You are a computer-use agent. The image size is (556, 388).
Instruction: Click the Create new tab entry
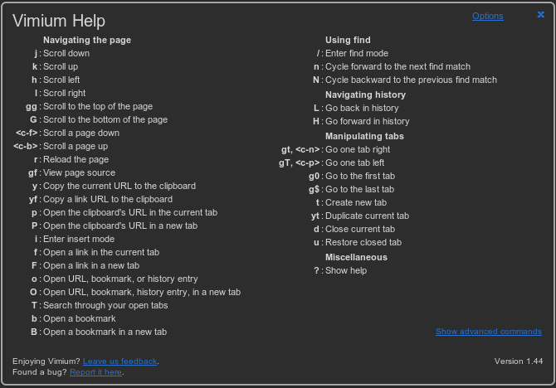click(356, 202)
